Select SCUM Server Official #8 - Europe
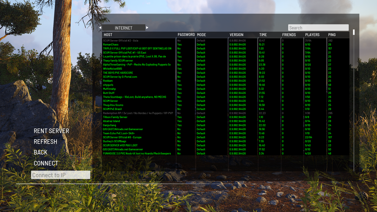Screen dimensions: 377x212 click(x=225, y=137)
